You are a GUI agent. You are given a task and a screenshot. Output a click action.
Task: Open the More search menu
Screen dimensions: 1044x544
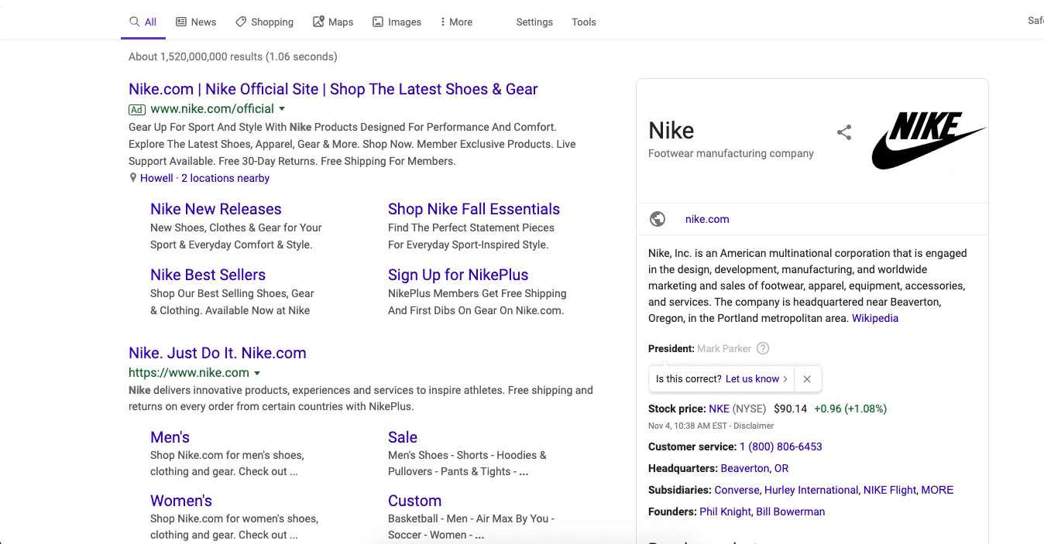click(x=456, y=22)
